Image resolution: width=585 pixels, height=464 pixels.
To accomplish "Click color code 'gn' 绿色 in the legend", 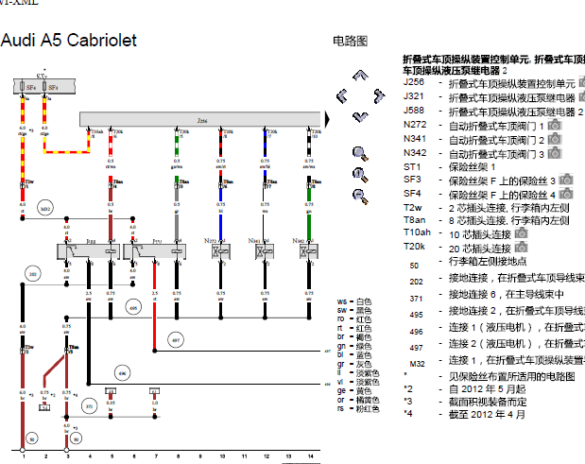I will coord(354,346).
